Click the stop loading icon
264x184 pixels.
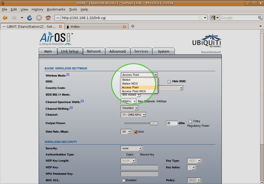click(39, 18)
